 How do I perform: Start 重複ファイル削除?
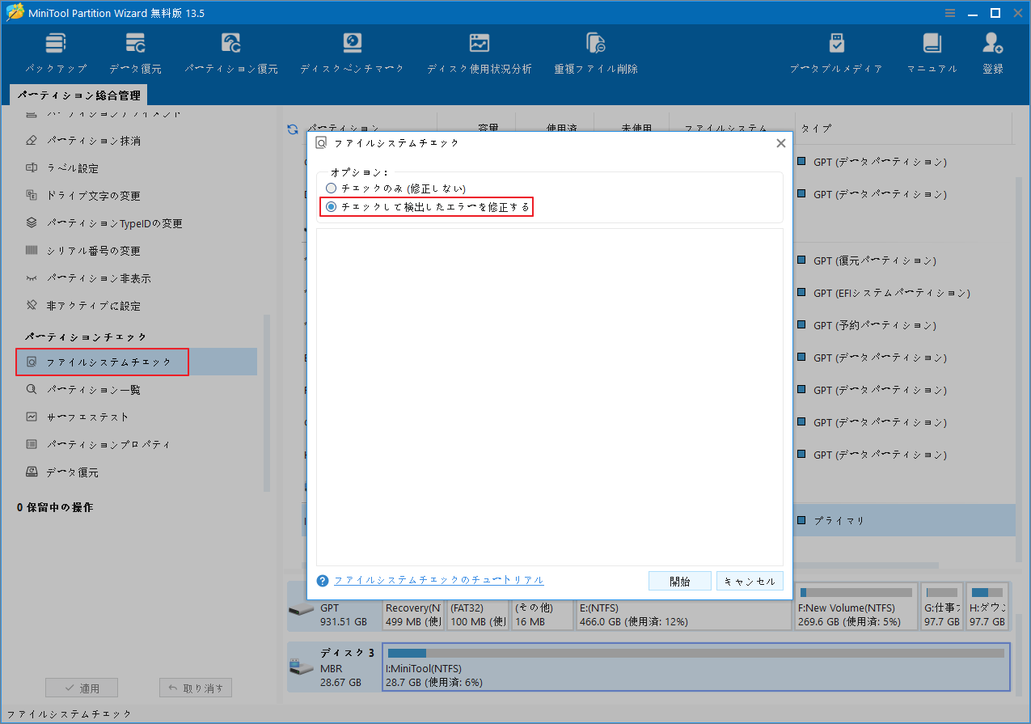595,50
